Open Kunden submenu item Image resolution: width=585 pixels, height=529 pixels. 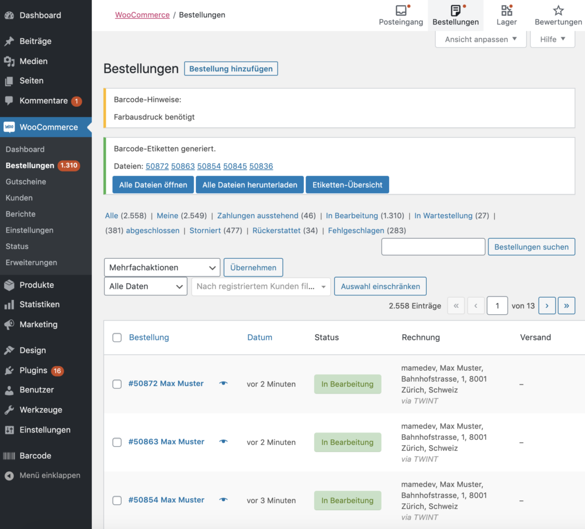[19, 198]
